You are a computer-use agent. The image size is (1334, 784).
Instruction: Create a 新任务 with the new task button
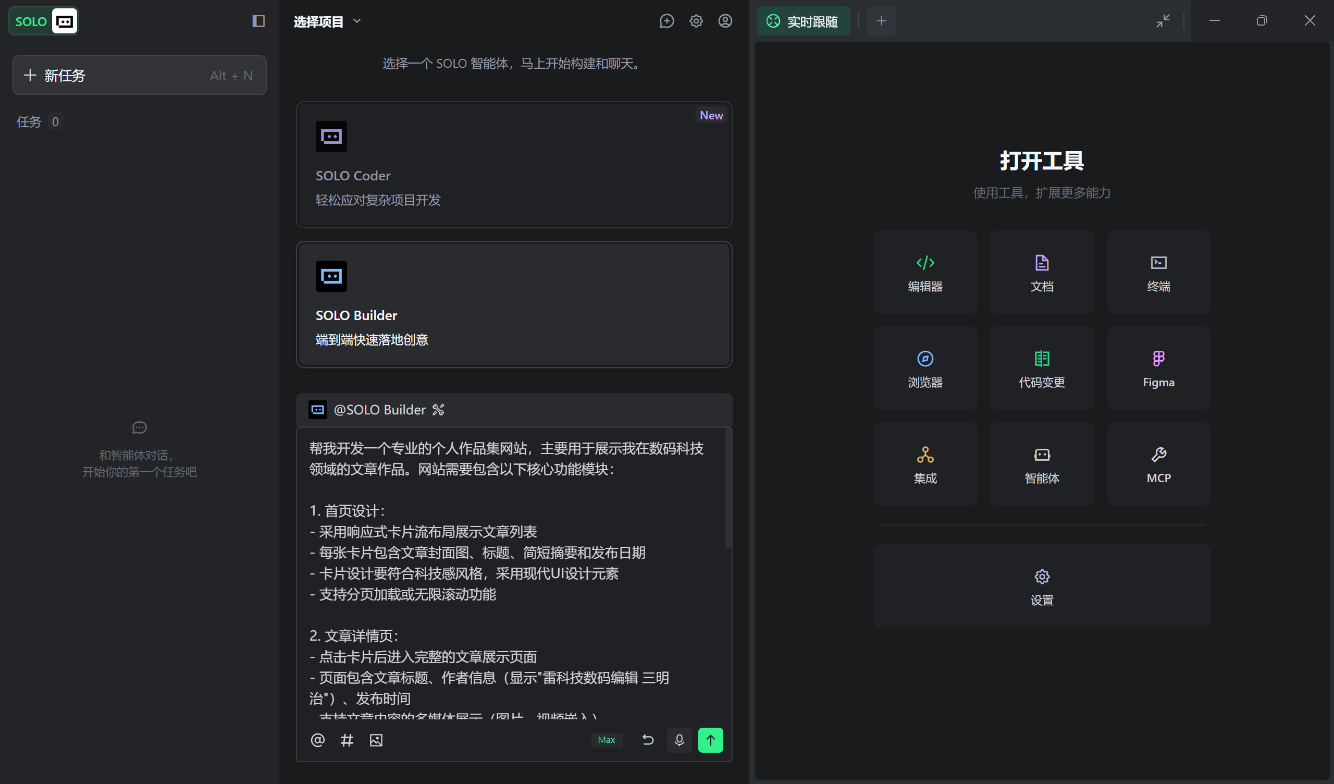point(139,75)
